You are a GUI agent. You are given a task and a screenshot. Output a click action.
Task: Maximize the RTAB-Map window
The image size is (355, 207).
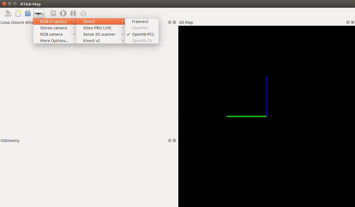15,4
